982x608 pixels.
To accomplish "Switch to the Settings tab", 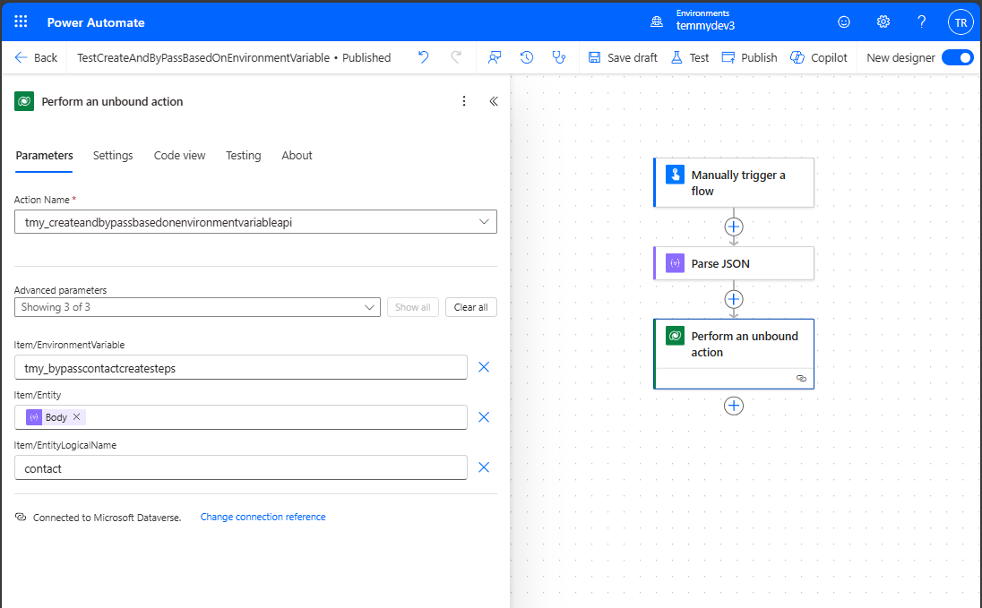I will 113,155.
